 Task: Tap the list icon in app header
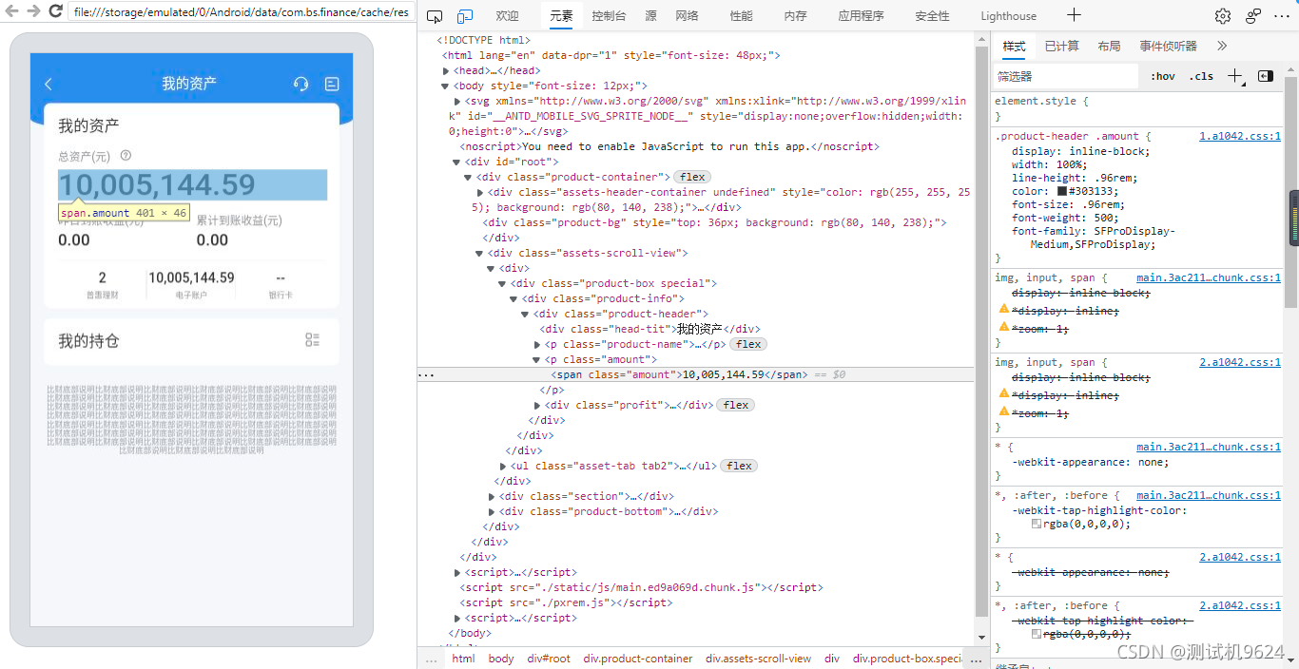(x=332, y=84)
